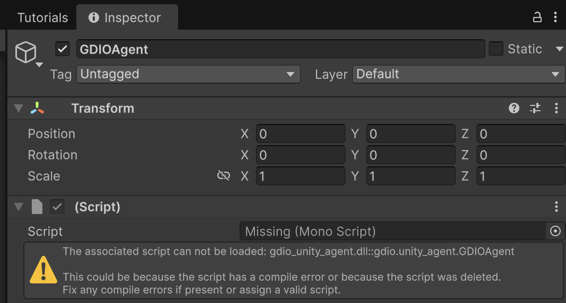Open the Inspector panel kebab menu

tap(555, 17)
